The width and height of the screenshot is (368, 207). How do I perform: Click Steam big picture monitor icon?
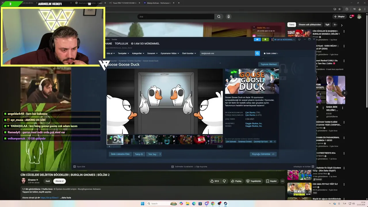299,39
